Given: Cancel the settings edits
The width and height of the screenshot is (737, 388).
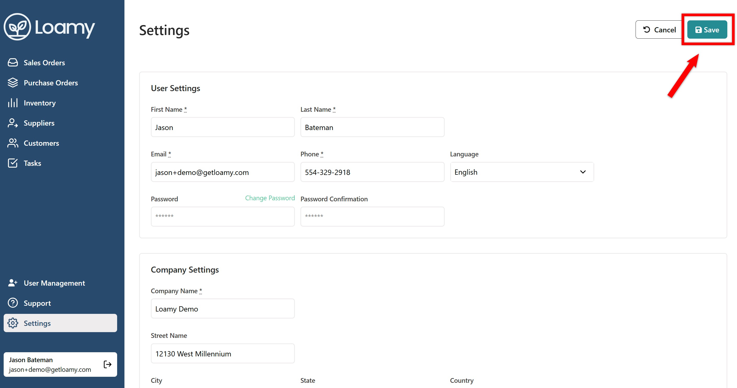Looking at the screenshot, I should (659, 30).
